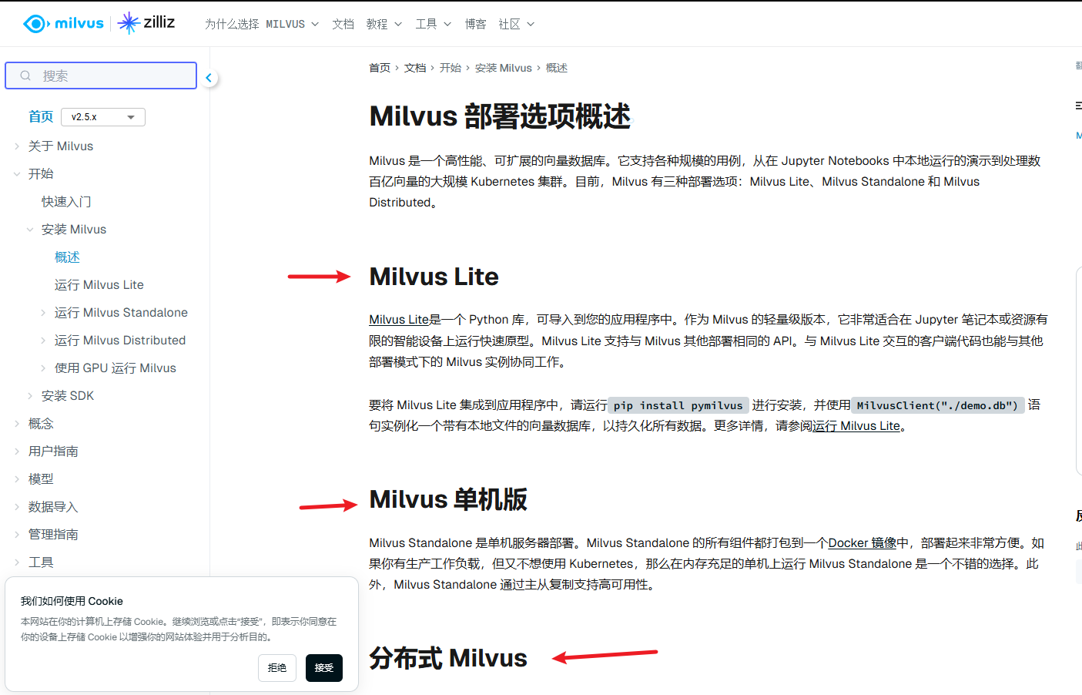Accept cookies with the 接受 button
The image size is (1082, 695).
point(324,668)
